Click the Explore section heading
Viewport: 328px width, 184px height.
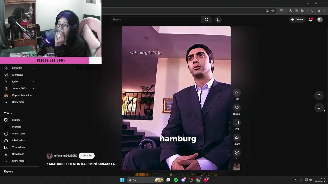coord(9,171)
